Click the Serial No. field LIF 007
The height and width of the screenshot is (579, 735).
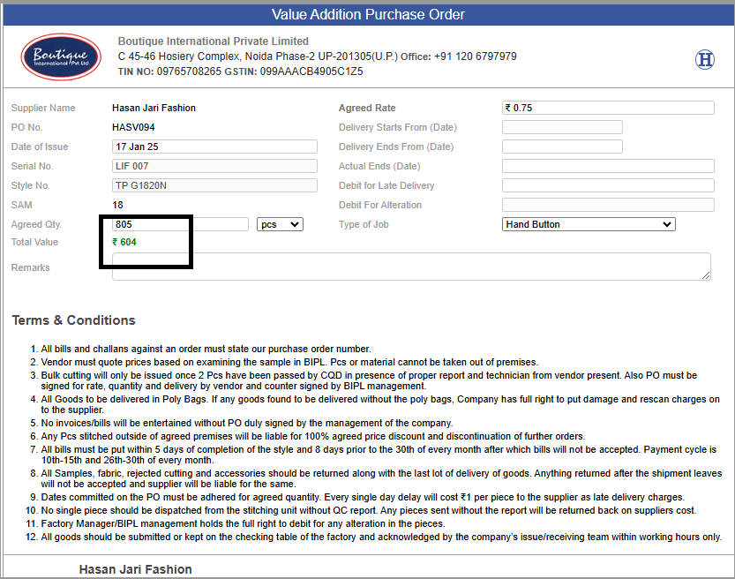(214, 166)
